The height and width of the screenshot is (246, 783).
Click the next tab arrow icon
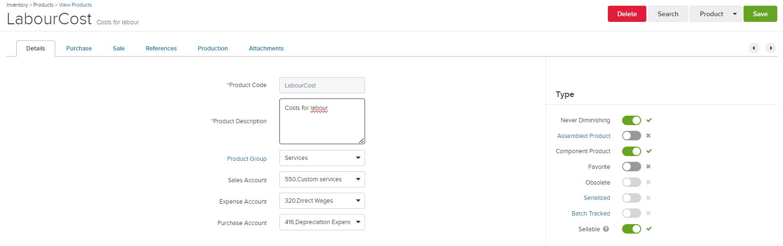(771, 48)
